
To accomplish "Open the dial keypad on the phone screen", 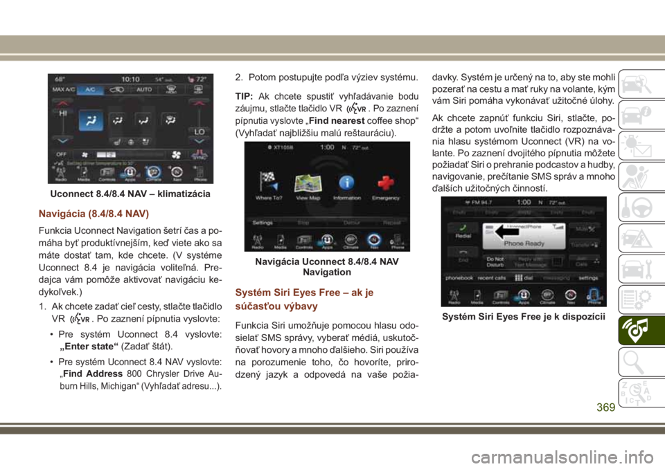I will tap(524, 278).
